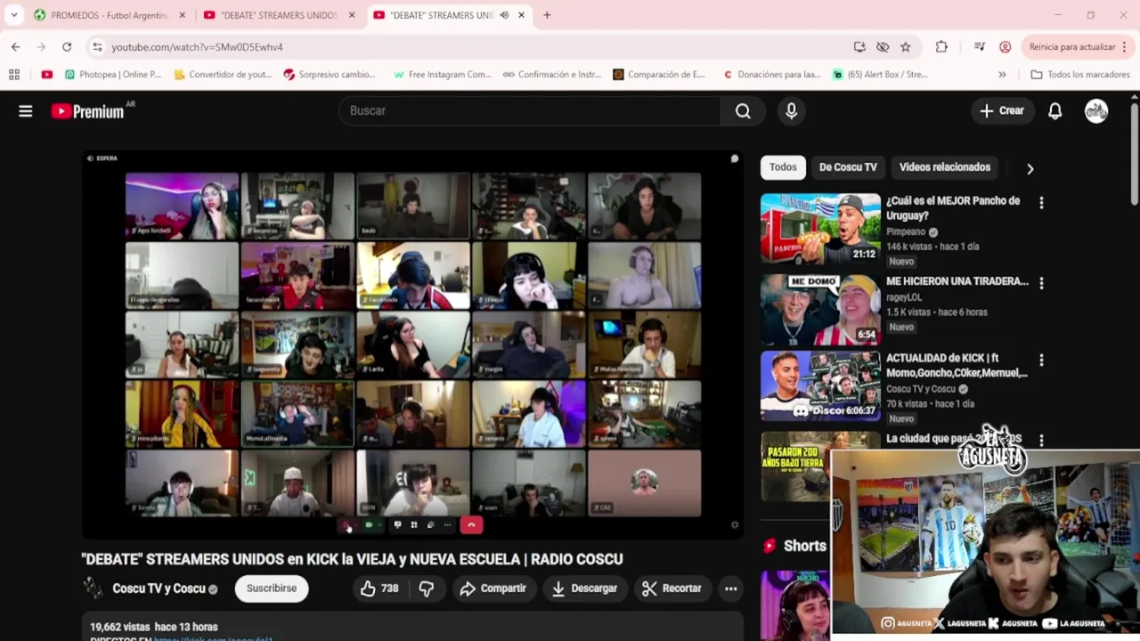Select the Todos filter chip
Screen dimensions: 1140x641
tap(783, 167)
